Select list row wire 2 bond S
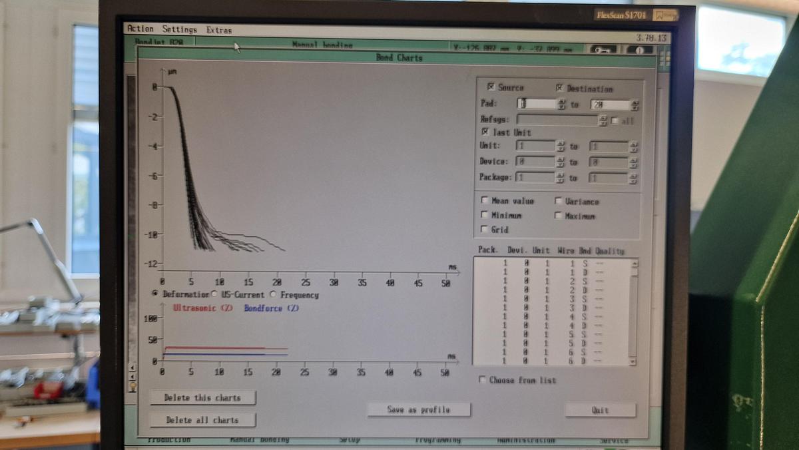799x450 pixels. [551, 282]
